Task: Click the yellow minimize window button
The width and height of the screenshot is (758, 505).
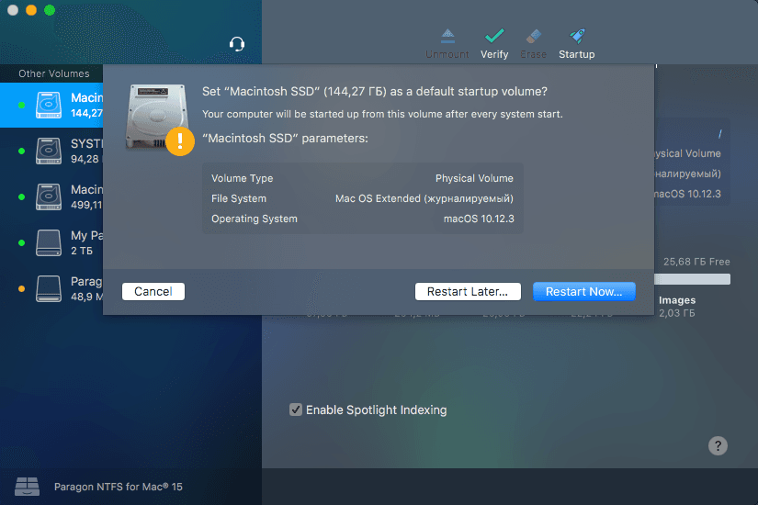Action: 31,10
